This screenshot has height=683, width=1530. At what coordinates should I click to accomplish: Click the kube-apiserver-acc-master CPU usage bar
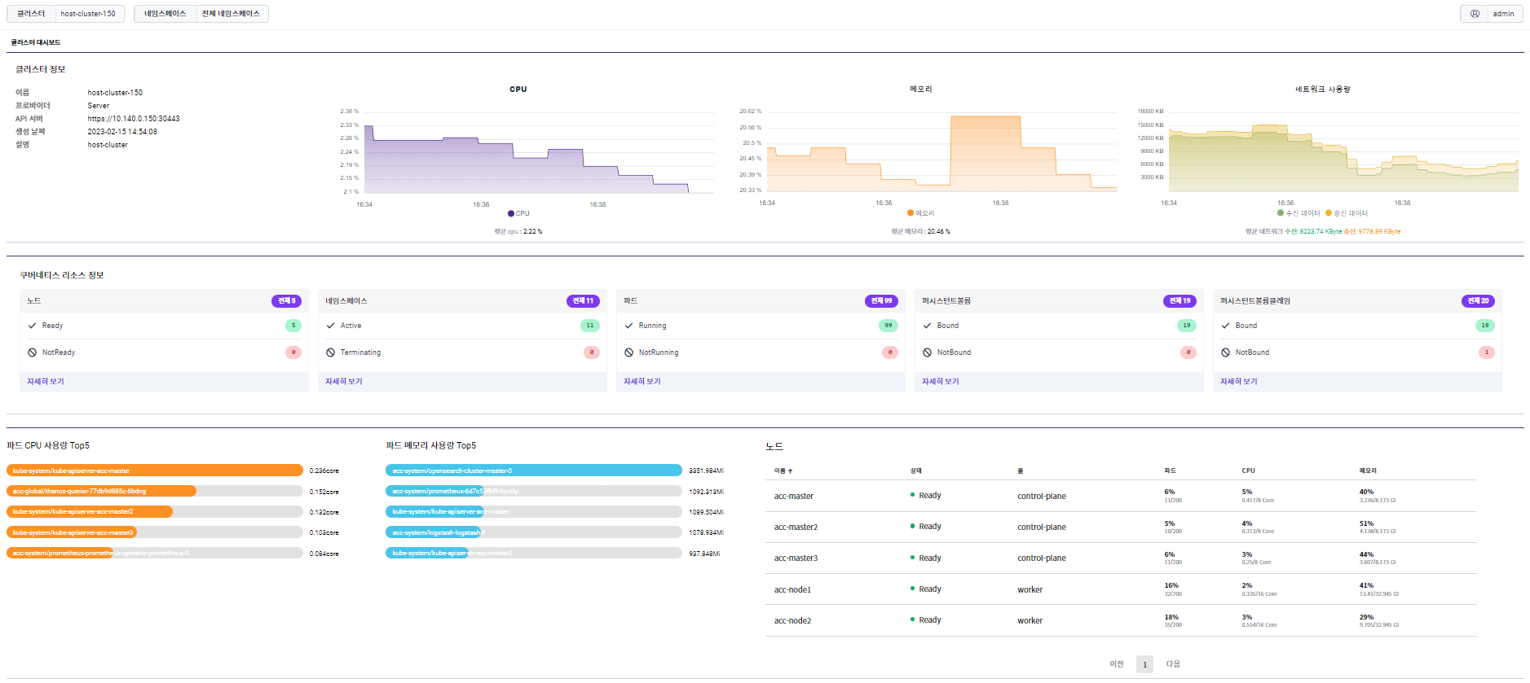[x=155, y=471]
